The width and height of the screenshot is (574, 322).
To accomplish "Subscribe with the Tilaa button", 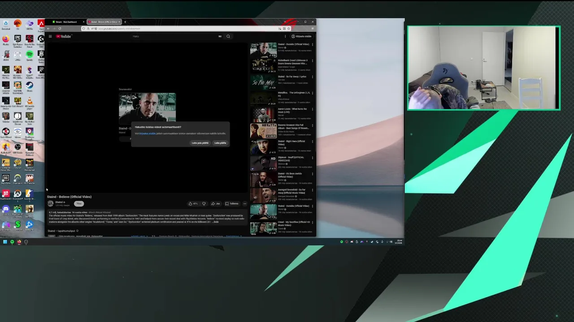I will point(79,203).
